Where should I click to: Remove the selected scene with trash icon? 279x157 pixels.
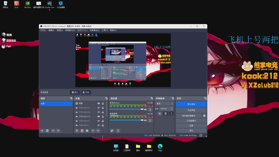tap(47, 130)
